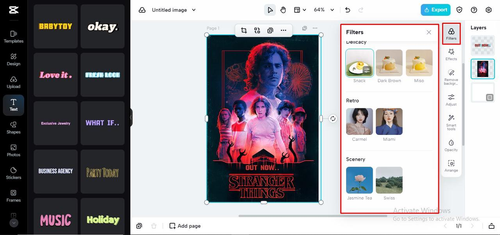The width and height of the screenshot is (500, 235).
Task: Select the hand pan tool
Action: 283,10
